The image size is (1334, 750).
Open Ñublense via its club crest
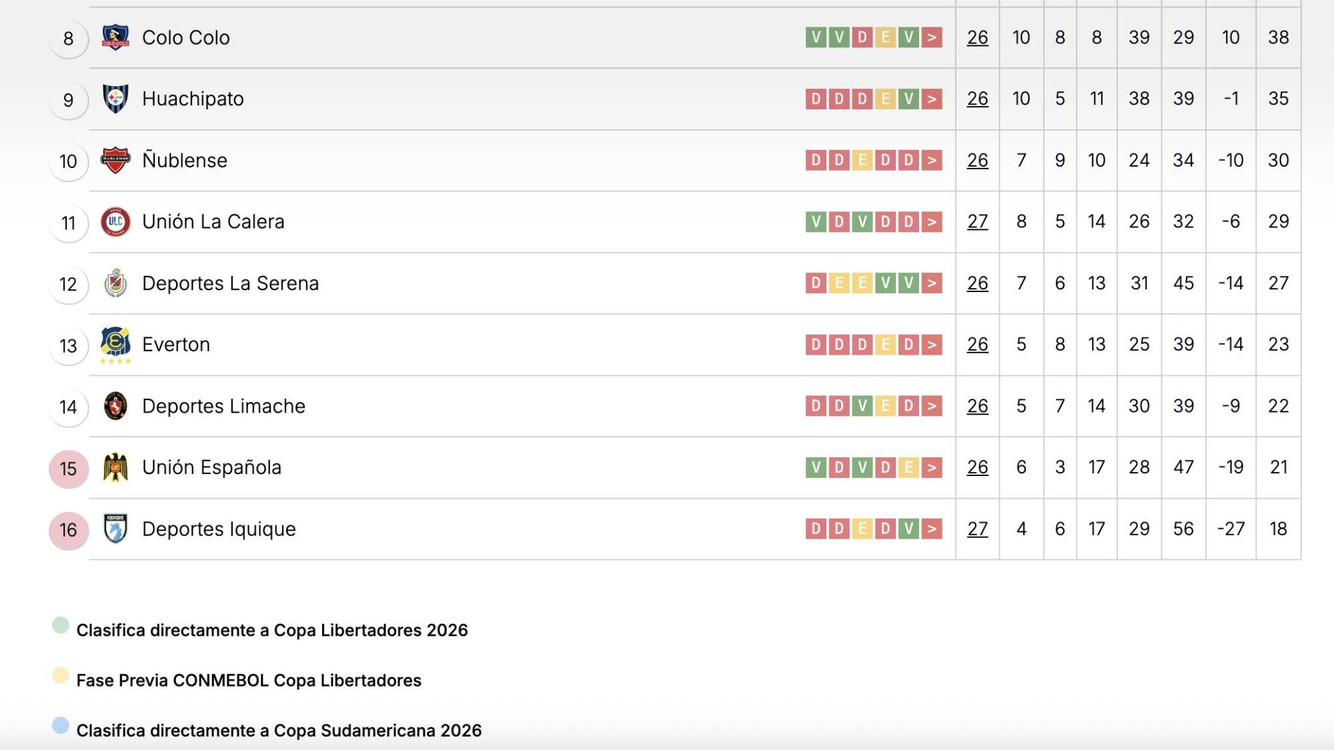point(115,160)
